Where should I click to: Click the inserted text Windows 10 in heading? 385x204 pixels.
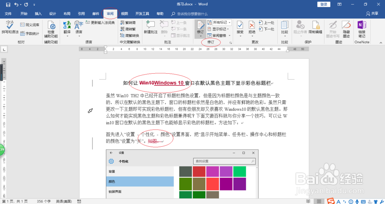coord(169,83)
